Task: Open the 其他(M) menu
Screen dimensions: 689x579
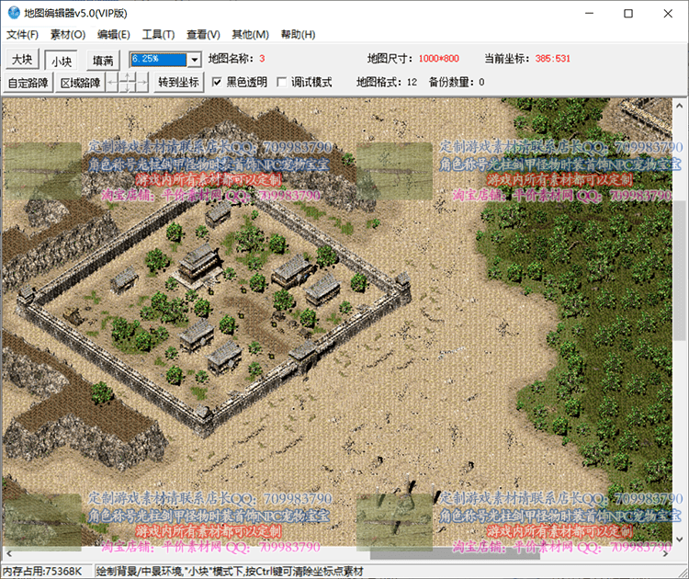Action: pos(251,34)
